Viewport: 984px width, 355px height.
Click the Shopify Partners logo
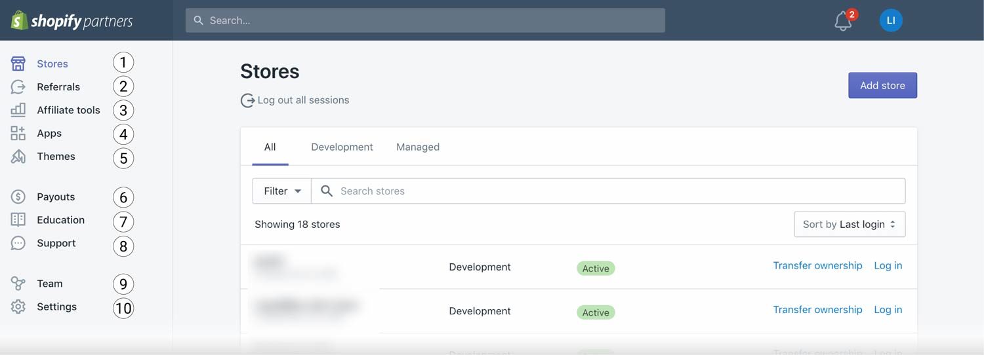(72, 20)
